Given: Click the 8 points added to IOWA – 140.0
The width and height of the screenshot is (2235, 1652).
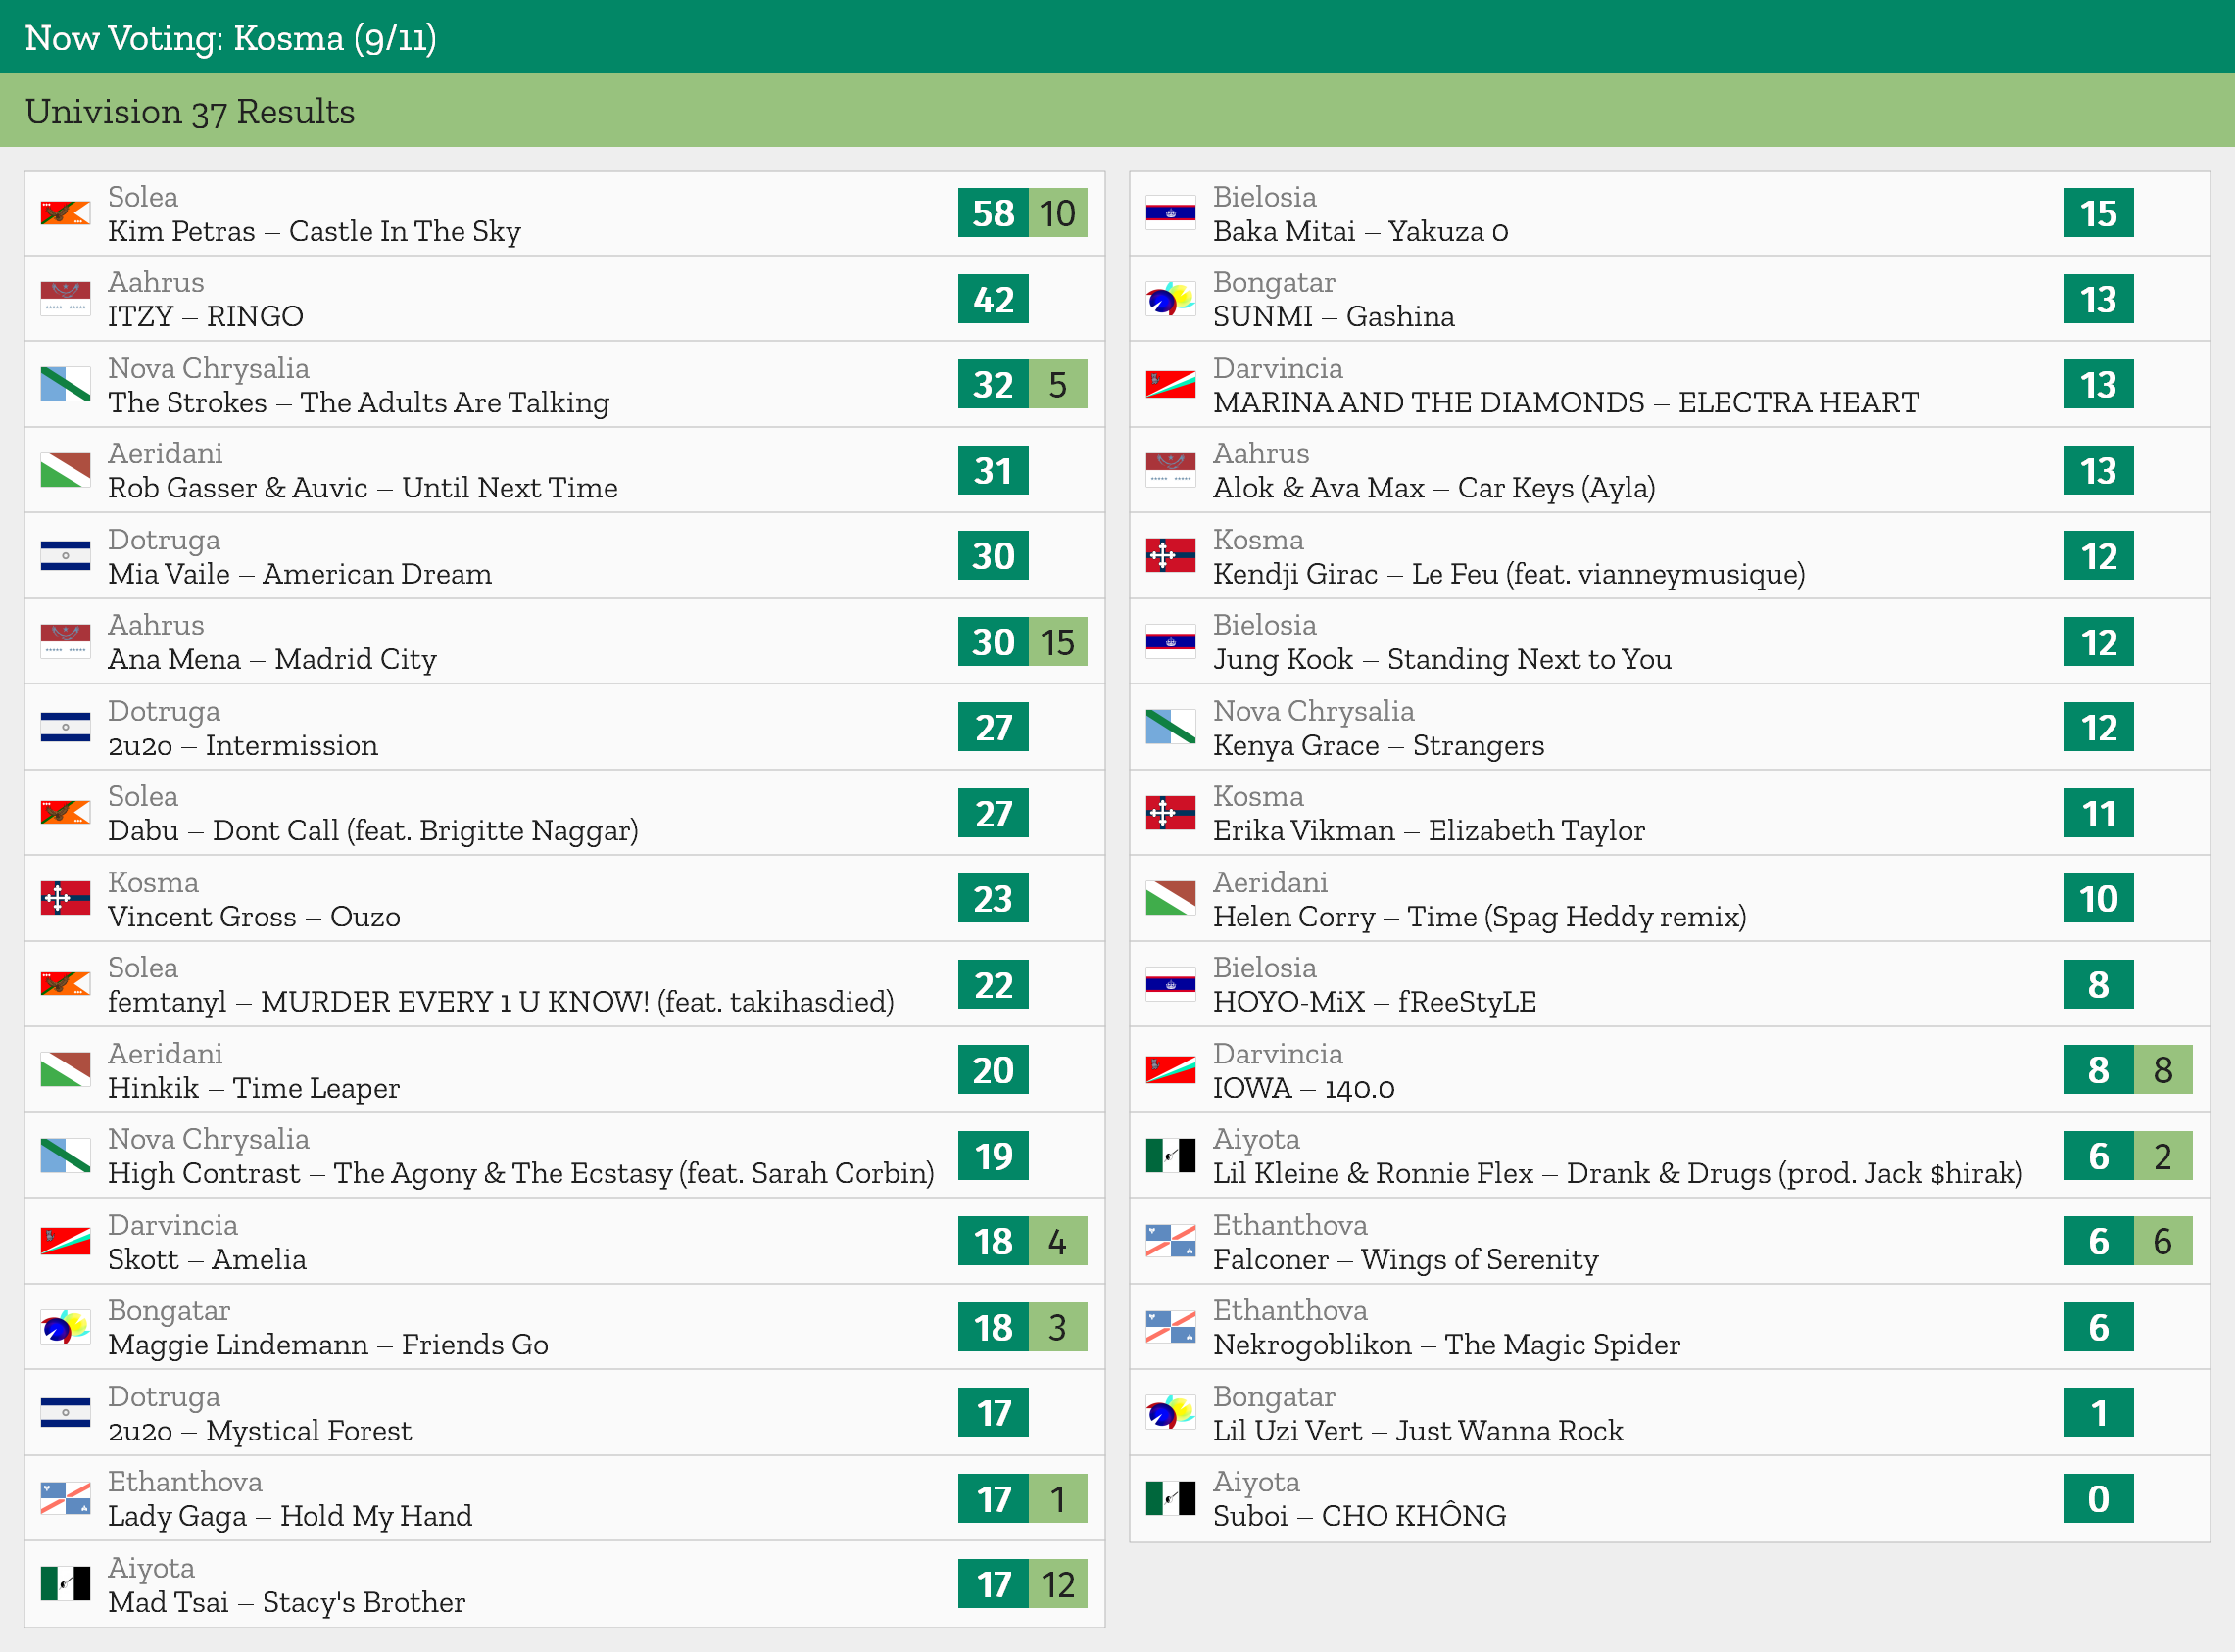Looking at the screenshot, I should tap(2162, 1070).
